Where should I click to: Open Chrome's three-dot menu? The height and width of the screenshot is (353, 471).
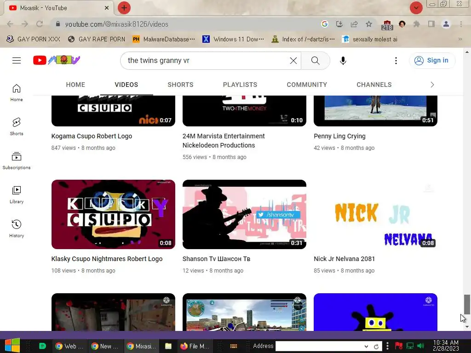point(461,24)
